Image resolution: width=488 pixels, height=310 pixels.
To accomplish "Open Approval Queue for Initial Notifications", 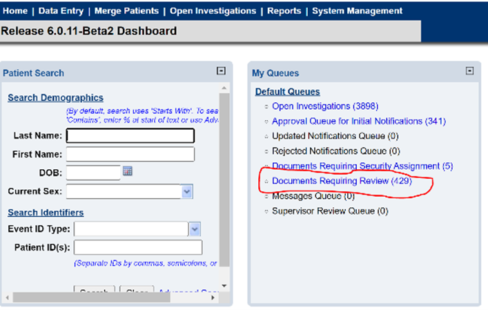I will coord(358,122).
